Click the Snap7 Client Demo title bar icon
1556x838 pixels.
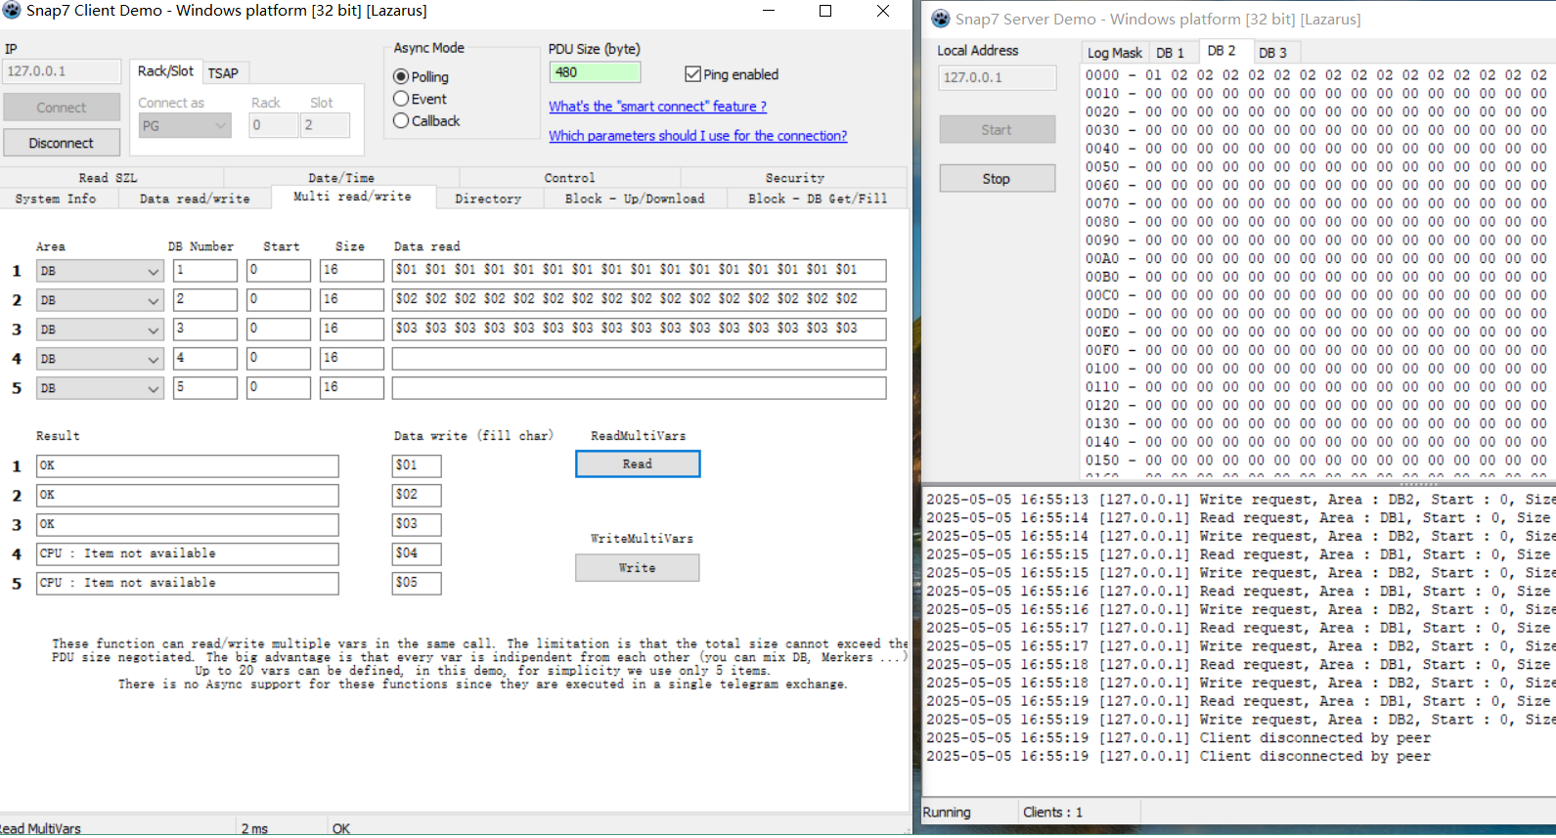point(12,11)
